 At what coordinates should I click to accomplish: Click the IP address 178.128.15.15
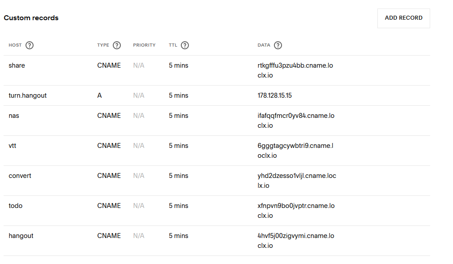[x=275, y=95]
